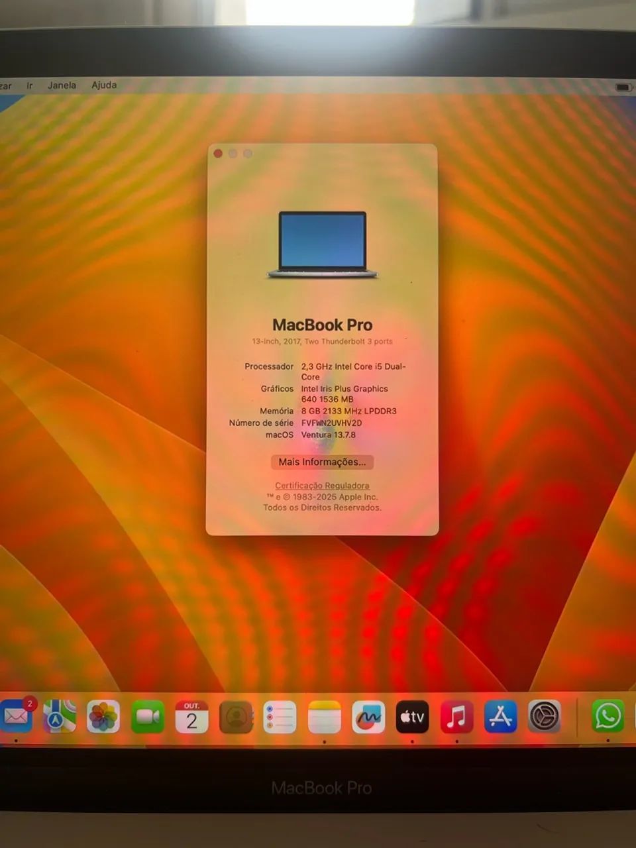Viewport: 636px width, 848px height.
Task: Select memory value 8 GB 2133 MHz LPDDR3
Action: tap(349, 411)
